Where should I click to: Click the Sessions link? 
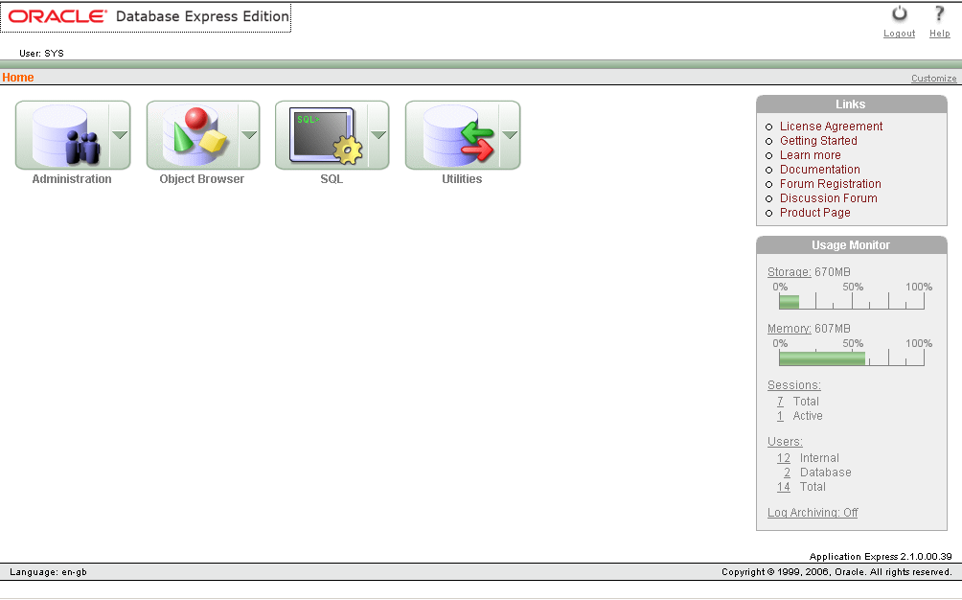pyautogui.click(x=794, y=385)
